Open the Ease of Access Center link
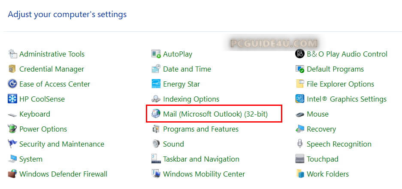This screenshot has width=402, height=189. click(x=54, y=84)
